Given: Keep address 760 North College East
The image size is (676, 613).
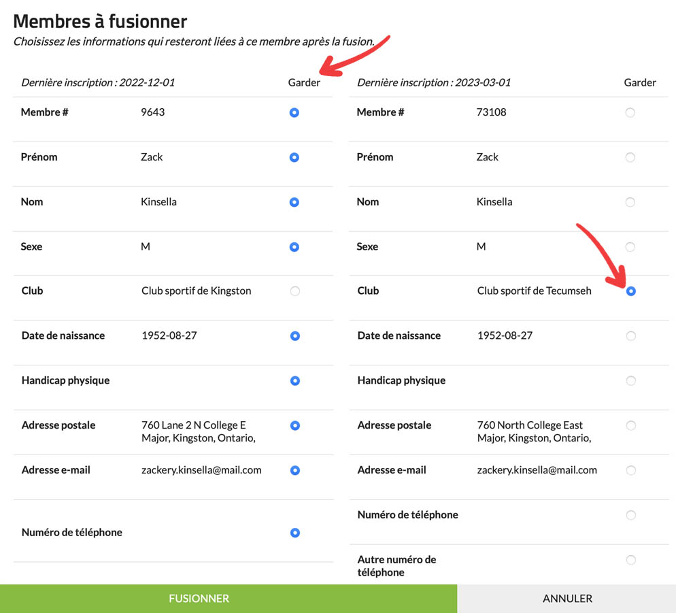Looking at the screenshot, I should click(630, 426).
